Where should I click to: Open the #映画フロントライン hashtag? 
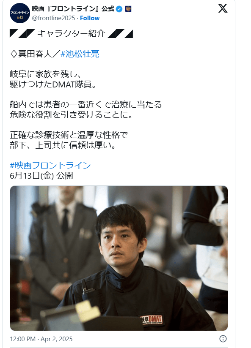[x=50, y=166]
